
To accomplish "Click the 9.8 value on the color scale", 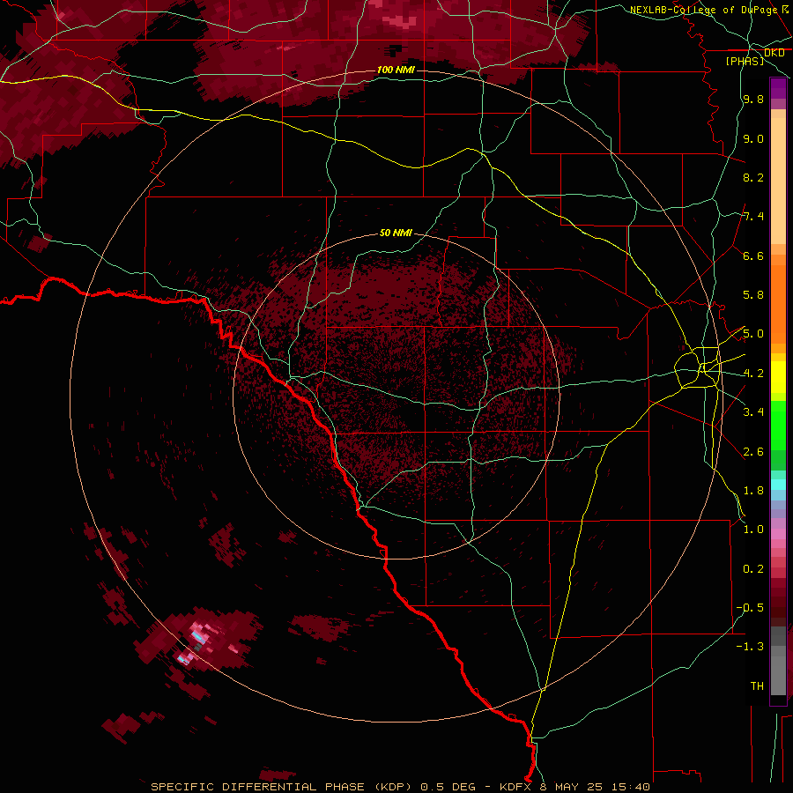I will pos(753,99).
